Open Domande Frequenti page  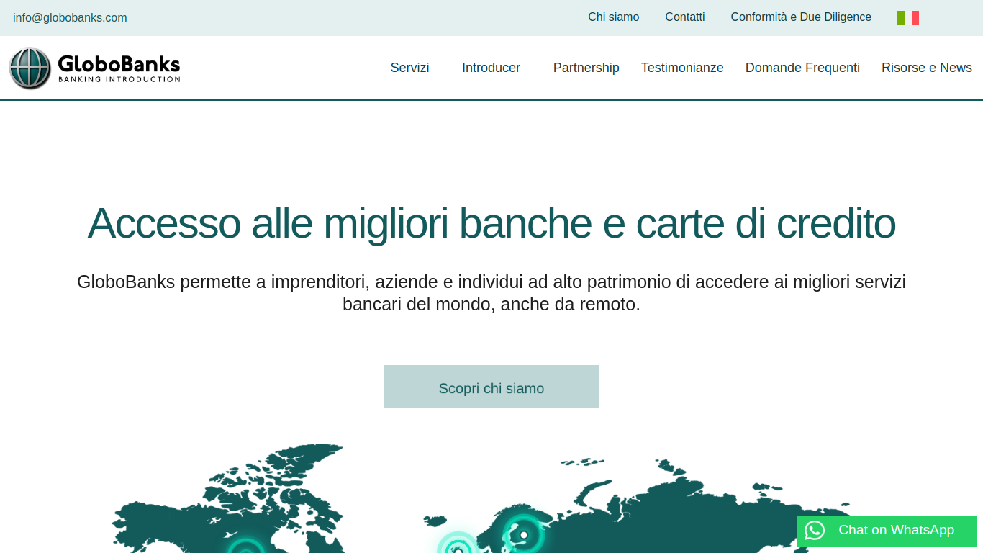[x=802, y=68]
